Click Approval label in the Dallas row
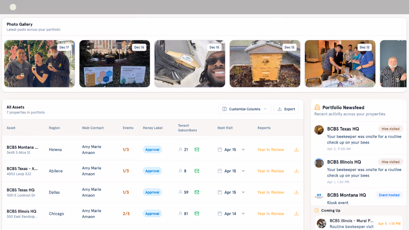This screenshot has height=230, width=409. (152, 192)
